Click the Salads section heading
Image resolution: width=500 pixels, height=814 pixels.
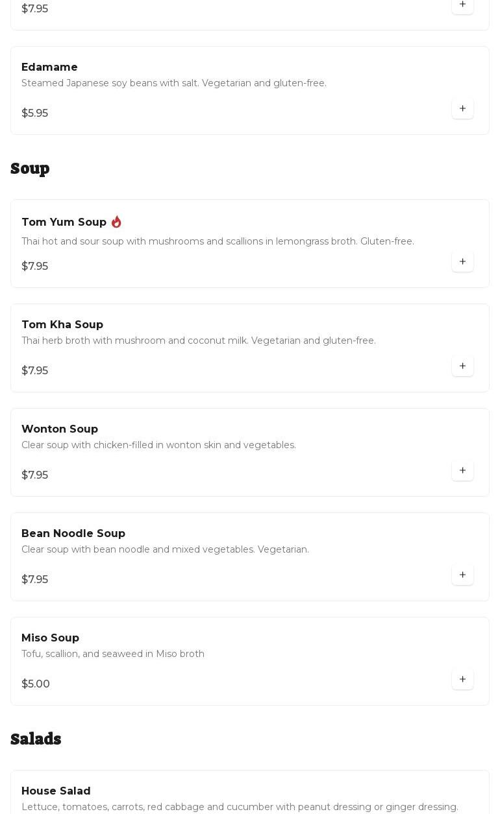tap(36, 739)
